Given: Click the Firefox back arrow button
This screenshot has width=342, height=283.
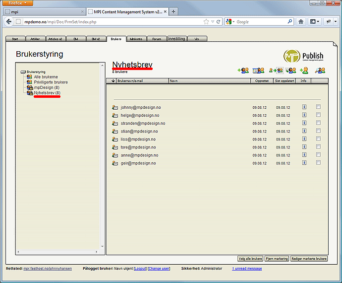Looking at the screenshot, I should [9, 22].
